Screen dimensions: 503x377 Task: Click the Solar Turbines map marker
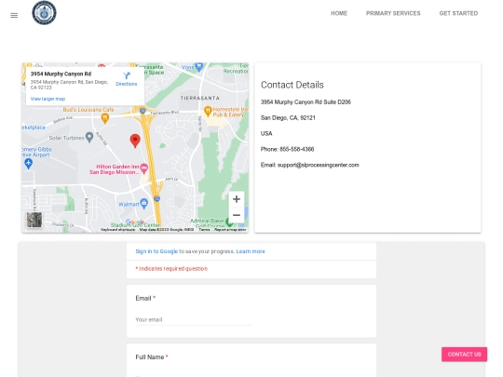tap(89, 137)
